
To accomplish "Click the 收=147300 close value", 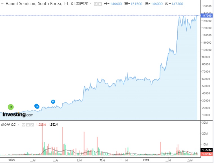I will tap(174, 4).
